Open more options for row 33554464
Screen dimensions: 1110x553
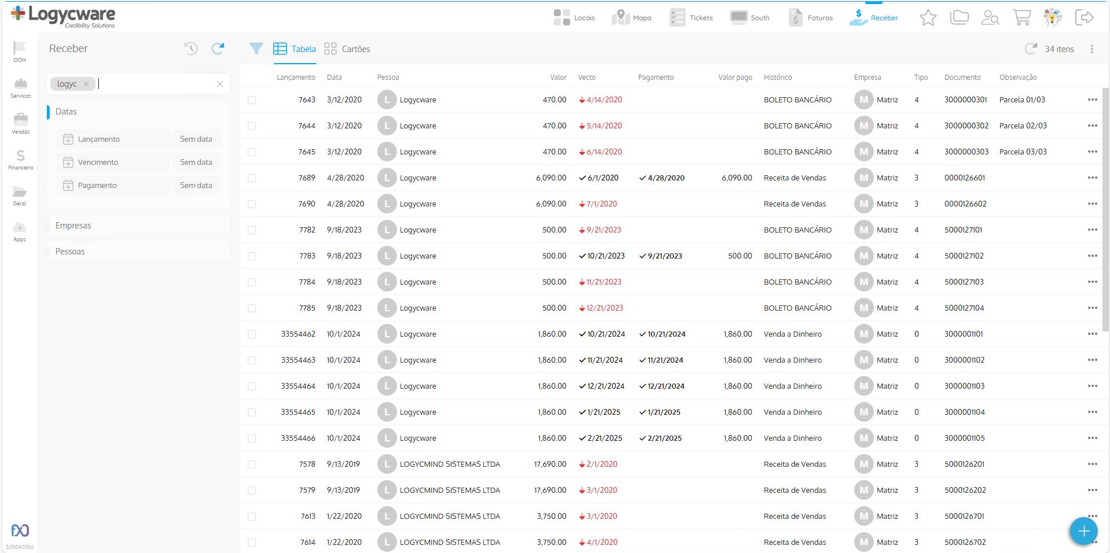click(x=1092, y=386)
